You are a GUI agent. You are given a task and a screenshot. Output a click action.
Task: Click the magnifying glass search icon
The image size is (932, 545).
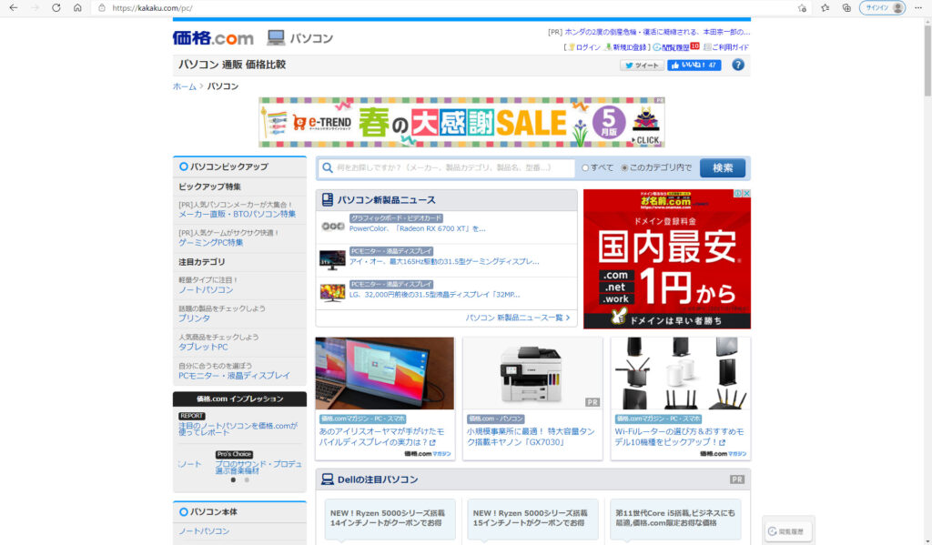point(328,168)
